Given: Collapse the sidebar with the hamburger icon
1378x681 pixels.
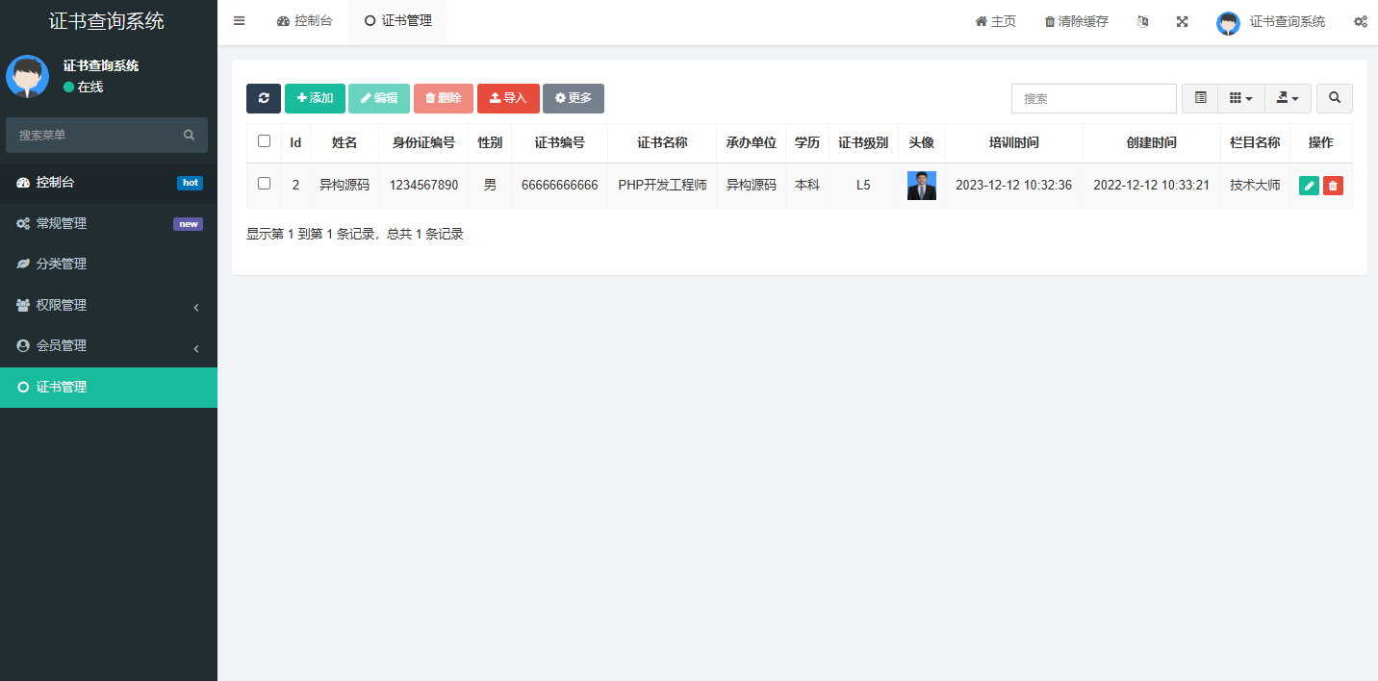Looking at the screenshot, I should (239, 20).
